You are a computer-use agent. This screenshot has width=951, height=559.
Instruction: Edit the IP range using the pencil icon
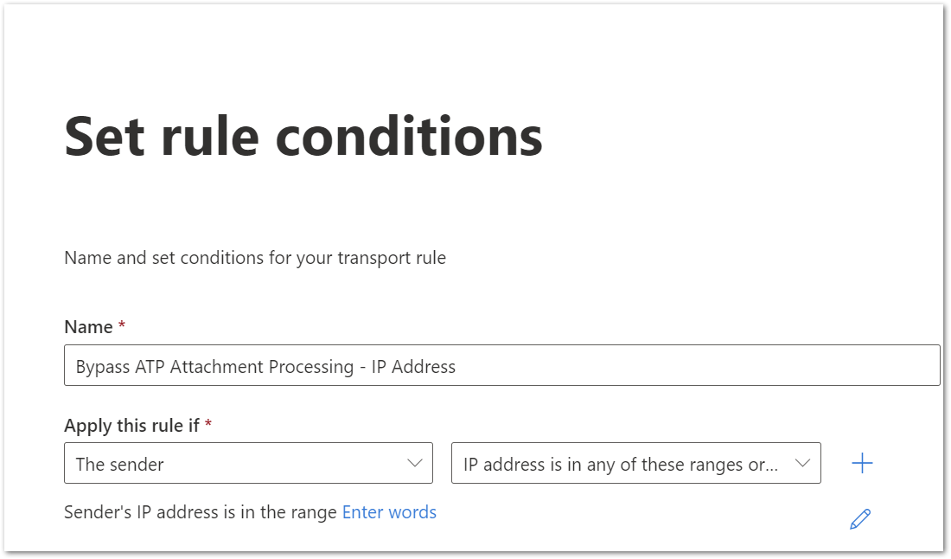tap(860, 519)
